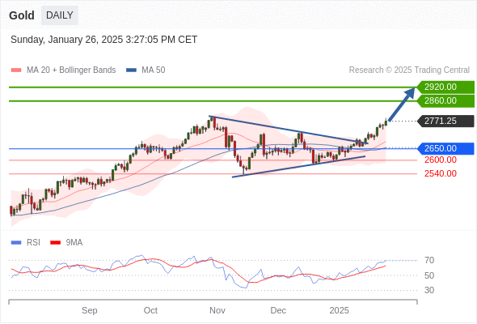
Task: Click the blue RSI legend marker
Action: [16, 243]
